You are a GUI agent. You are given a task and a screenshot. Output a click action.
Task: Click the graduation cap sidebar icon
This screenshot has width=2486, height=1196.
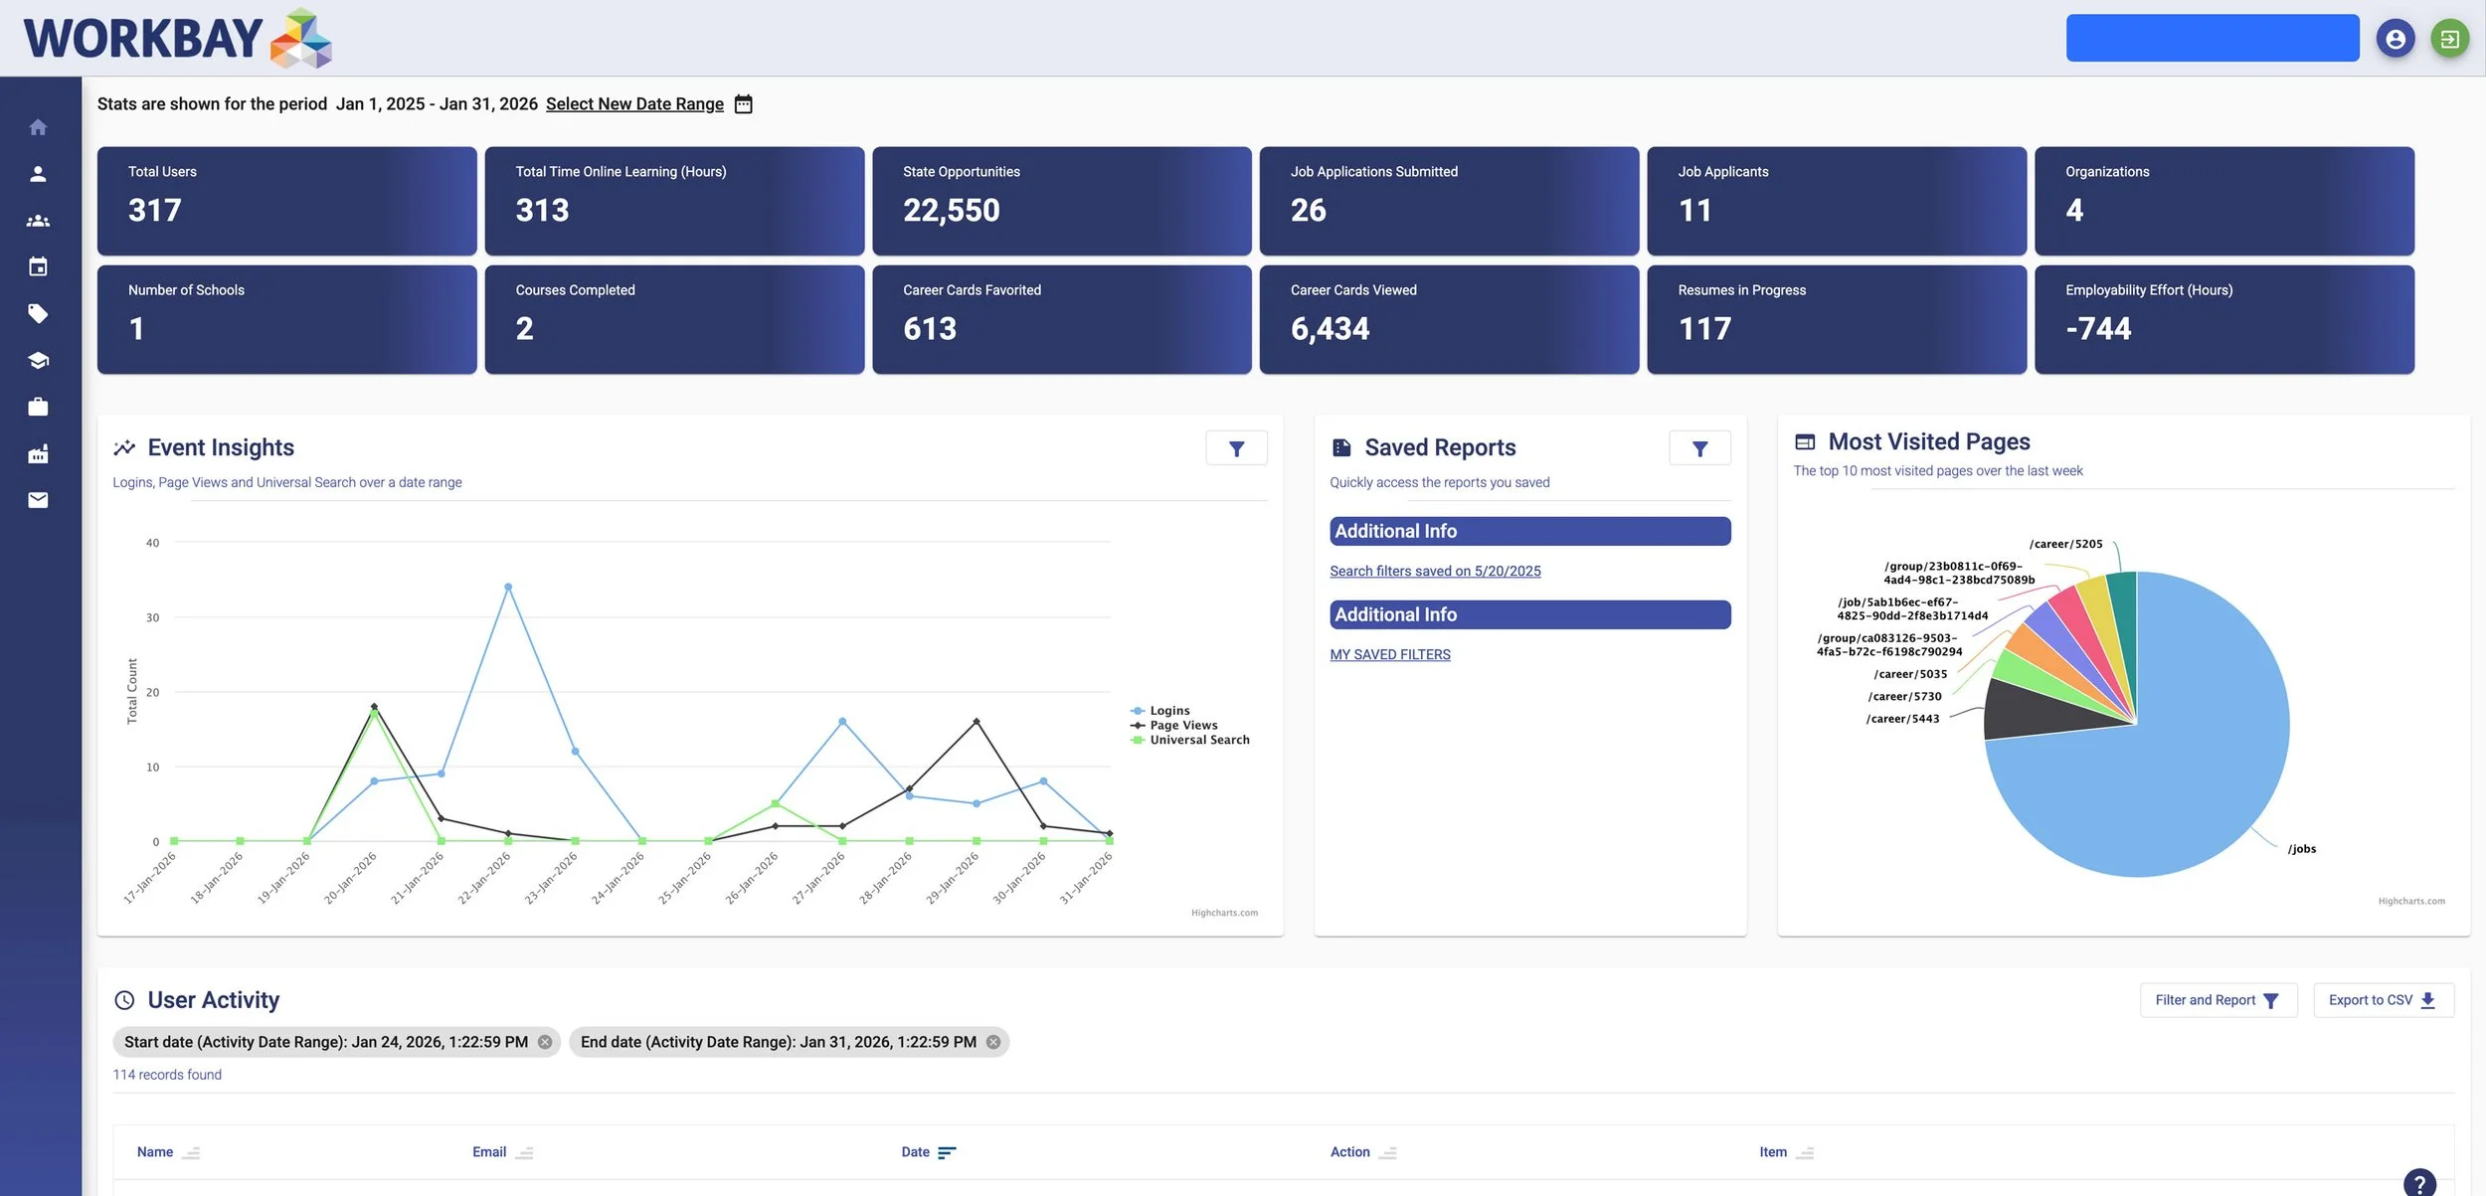click(38, 360)
